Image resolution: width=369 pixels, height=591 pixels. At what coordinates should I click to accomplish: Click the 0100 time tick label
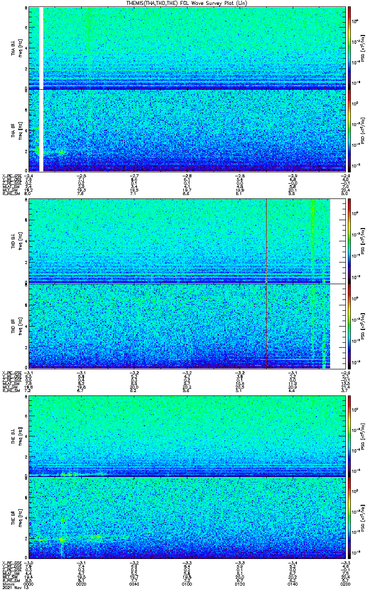187,584
